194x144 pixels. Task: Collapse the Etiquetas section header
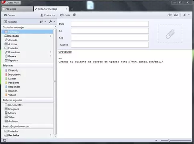27,66
